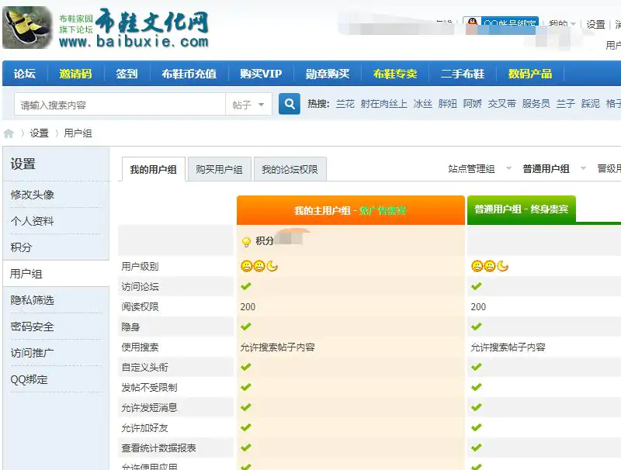Search hot keyword 兰花
Screen dimensions: 621x470
(x=345, y=104)
